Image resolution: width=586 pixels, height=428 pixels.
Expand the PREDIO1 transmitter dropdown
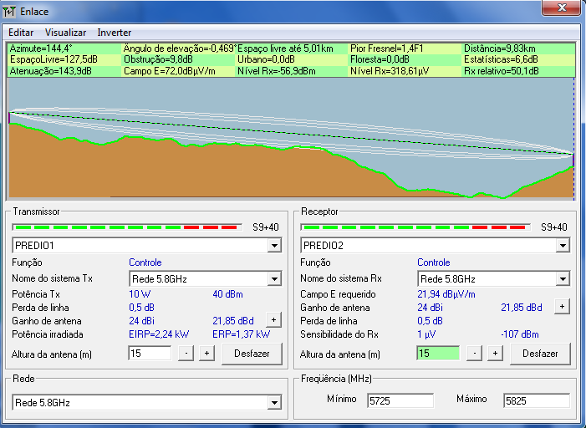273,246
